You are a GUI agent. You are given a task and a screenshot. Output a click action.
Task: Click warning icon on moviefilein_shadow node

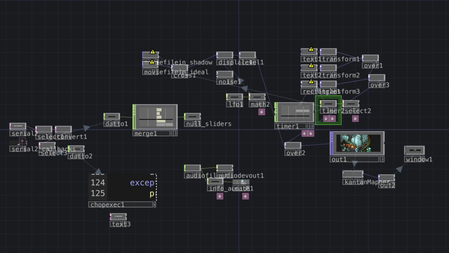click(153, 52)
